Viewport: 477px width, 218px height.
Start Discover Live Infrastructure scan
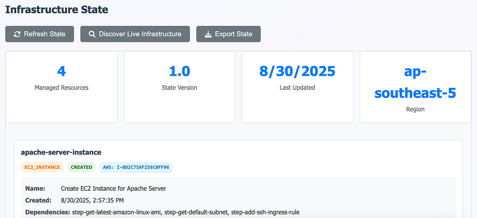pyautogui.click(x=135, y=34)
